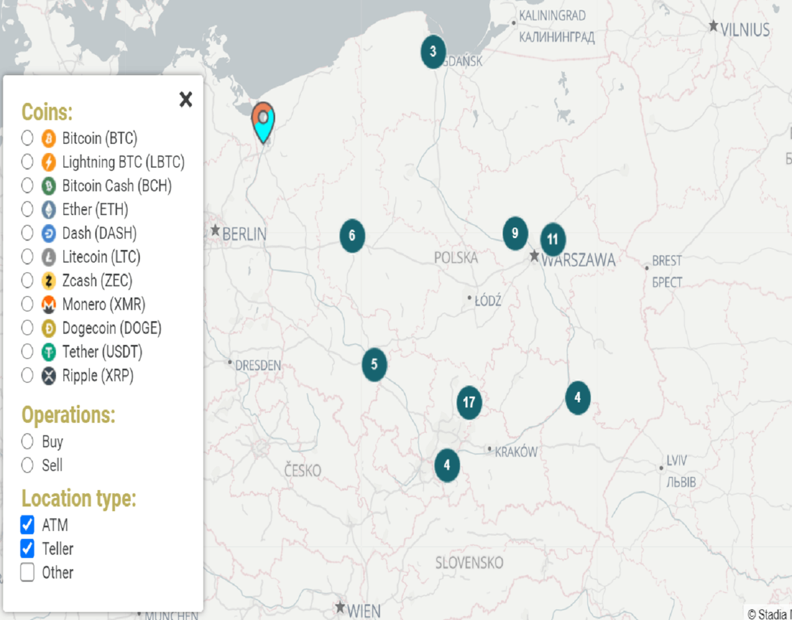The width and height of the screenshot is (792, 620).
Task: Uncheck the Teller location type
Action: coord(27,549)
